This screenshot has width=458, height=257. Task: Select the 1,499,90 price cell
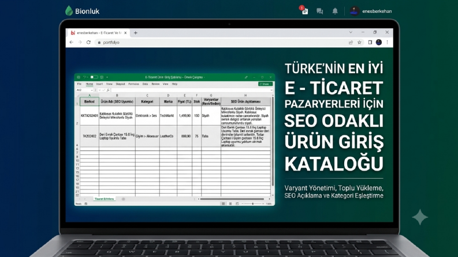pyautogui.click(x=184, y=116)
